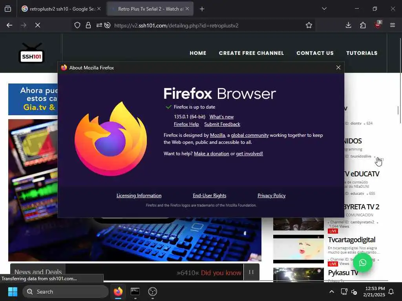This screenshot has width=402, height=301.
Task: Go forward one page
Action: [24, 25]
